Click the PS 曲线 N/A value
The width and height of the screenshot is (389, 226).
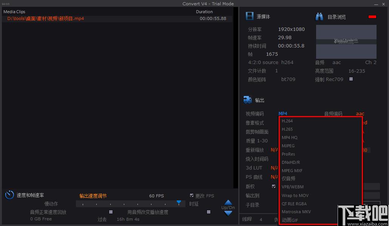click(274, 177)
